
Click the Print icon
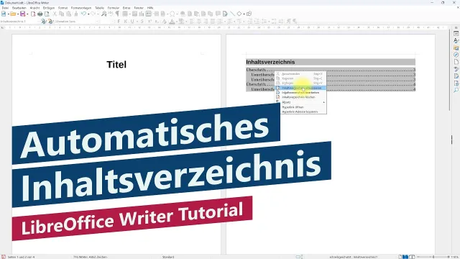[40, 14]
